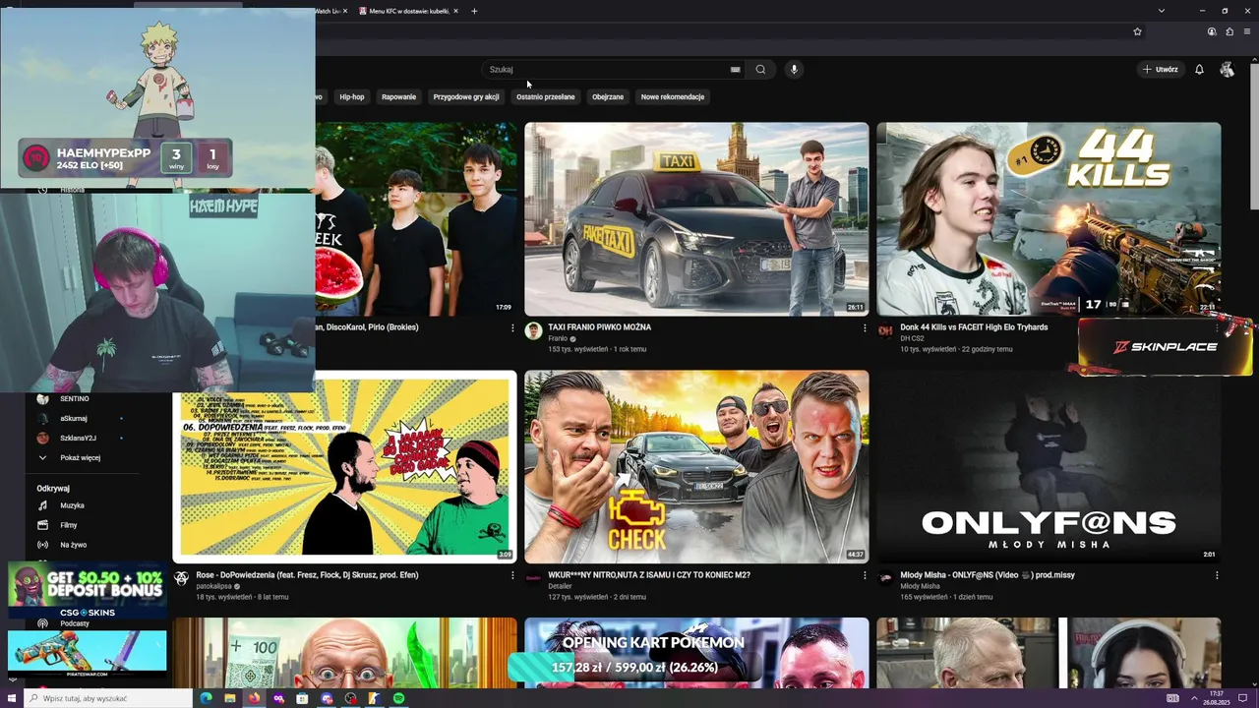This screenshot has width=1259, height=708.
Task: Open Microsoft Edge from the taskbar
Action: point(207,698)
